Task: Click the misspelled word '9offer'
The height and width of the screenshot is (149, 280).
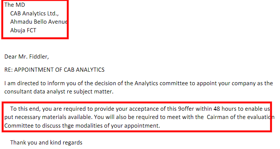Action: coord(186,109)
